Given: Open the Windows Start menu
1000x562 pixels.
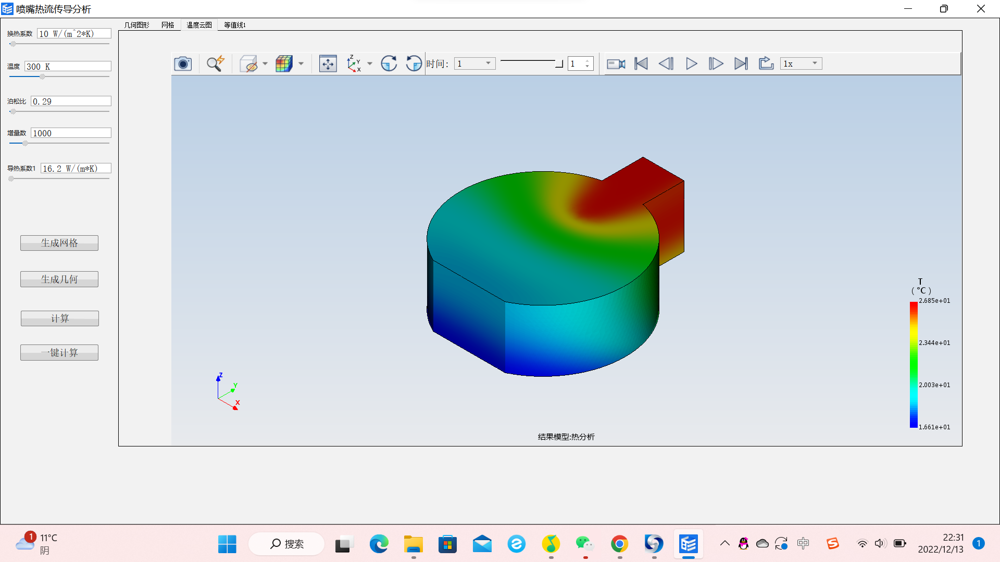Looking at the screenshot, I should 227,544.
